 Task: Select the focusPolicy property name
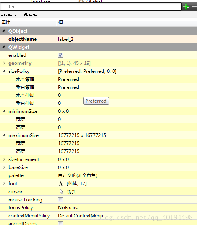pos(21,208)
